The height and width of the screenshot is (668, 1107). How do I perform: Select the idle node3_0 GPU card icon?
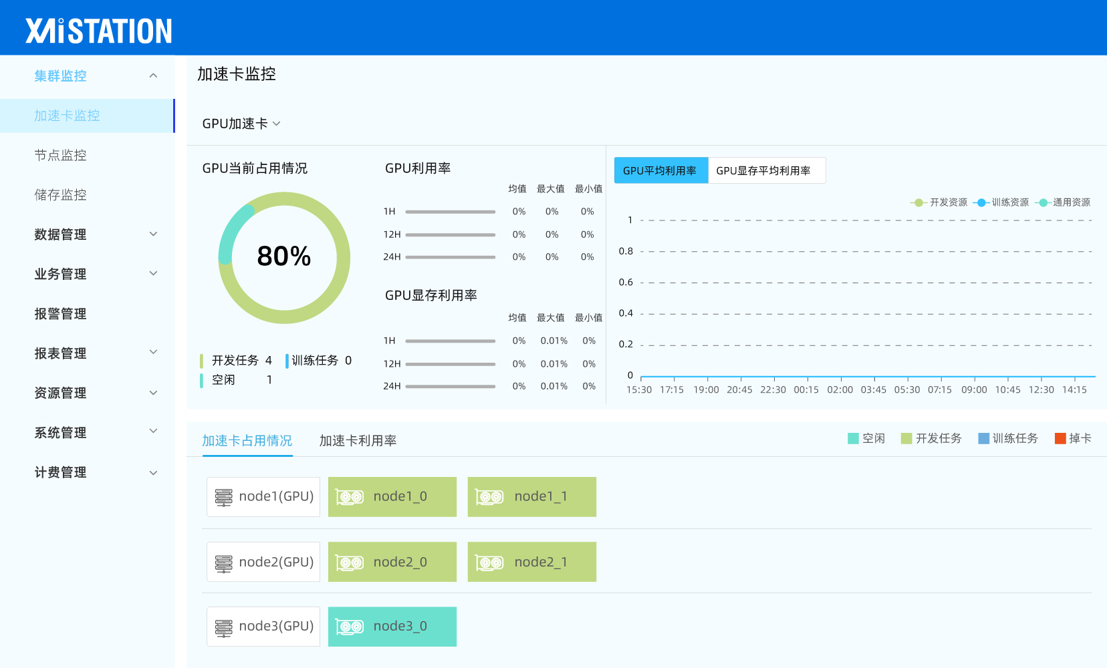point(350,627)
